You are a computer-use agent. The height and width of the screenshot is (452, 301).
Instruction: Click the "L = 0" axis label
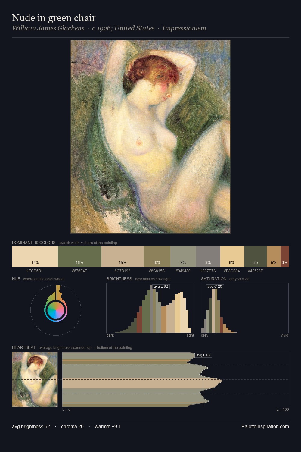point(66,410)
